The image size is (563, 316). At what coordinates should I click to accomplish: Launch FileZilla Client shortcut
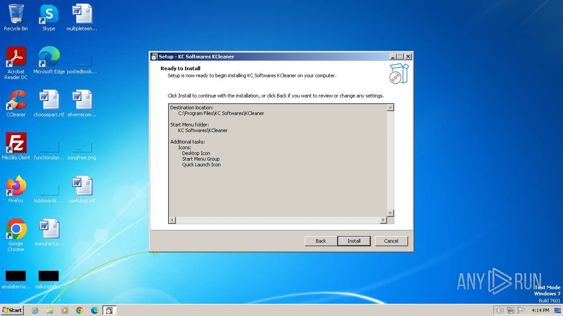click(16, 147)
